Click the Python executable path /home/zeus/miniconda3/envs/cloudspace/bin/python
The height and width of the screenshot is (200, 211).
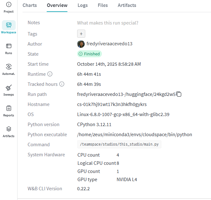click(x=135, y=135)
